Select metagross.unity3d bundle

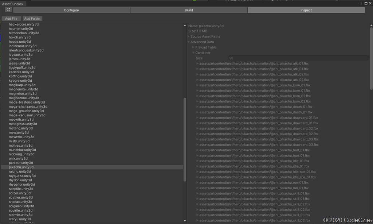point(23,124)
